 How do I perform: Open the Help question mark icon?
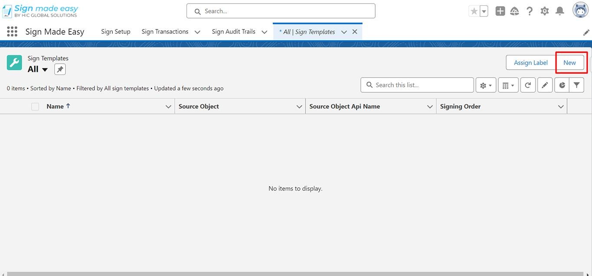[x=530, y=11]
